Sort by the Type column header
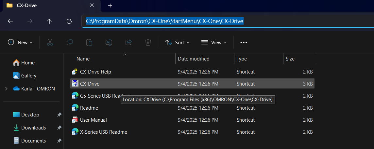Image resolution: width=374 pixels, height=149 pixels. click(x=242, y=59)
